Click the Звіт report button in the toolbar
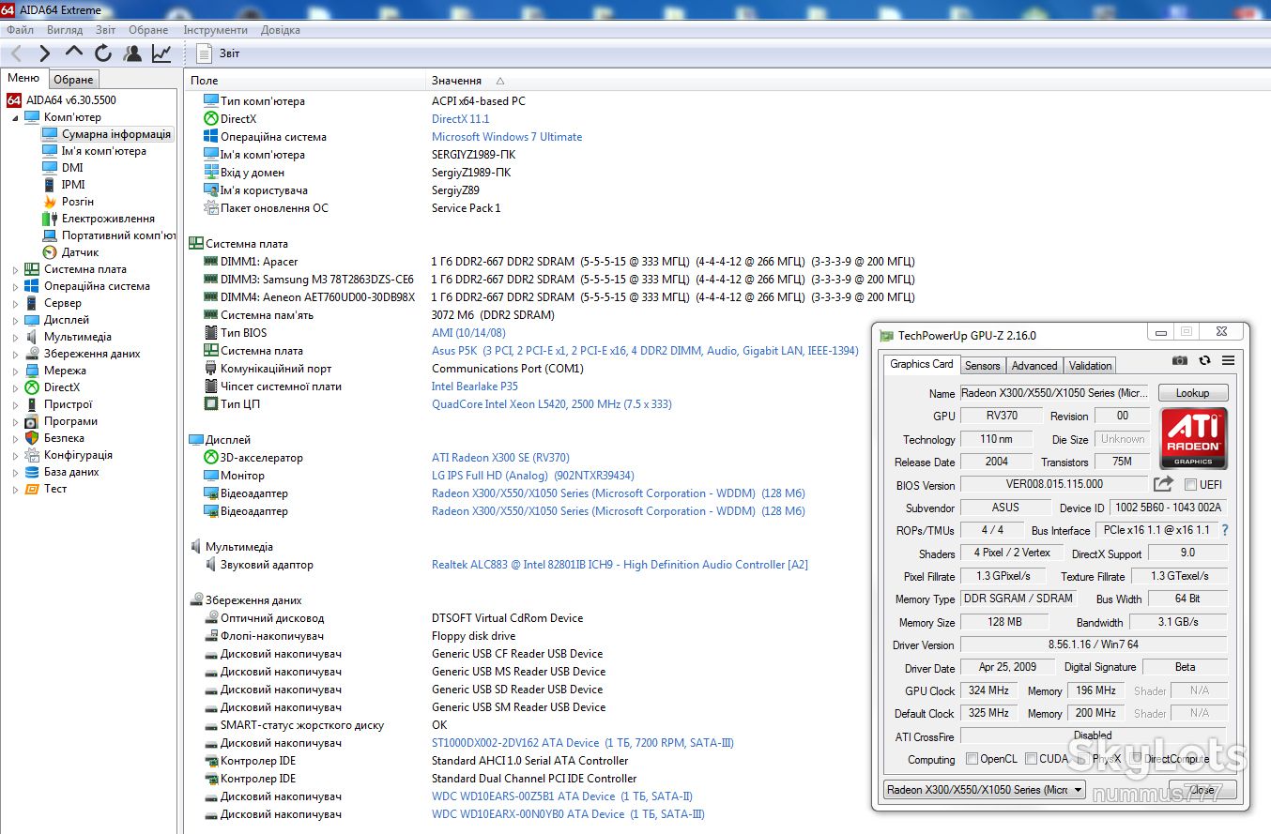The height and width of the screenshot is (834, 1271). (219, 53)
